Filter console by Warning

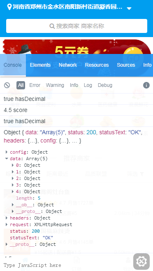[x=55, y=85]
